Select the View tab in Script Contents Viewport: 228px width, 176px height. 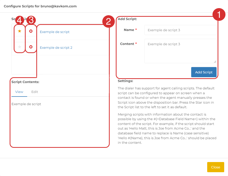pos(19,92)
